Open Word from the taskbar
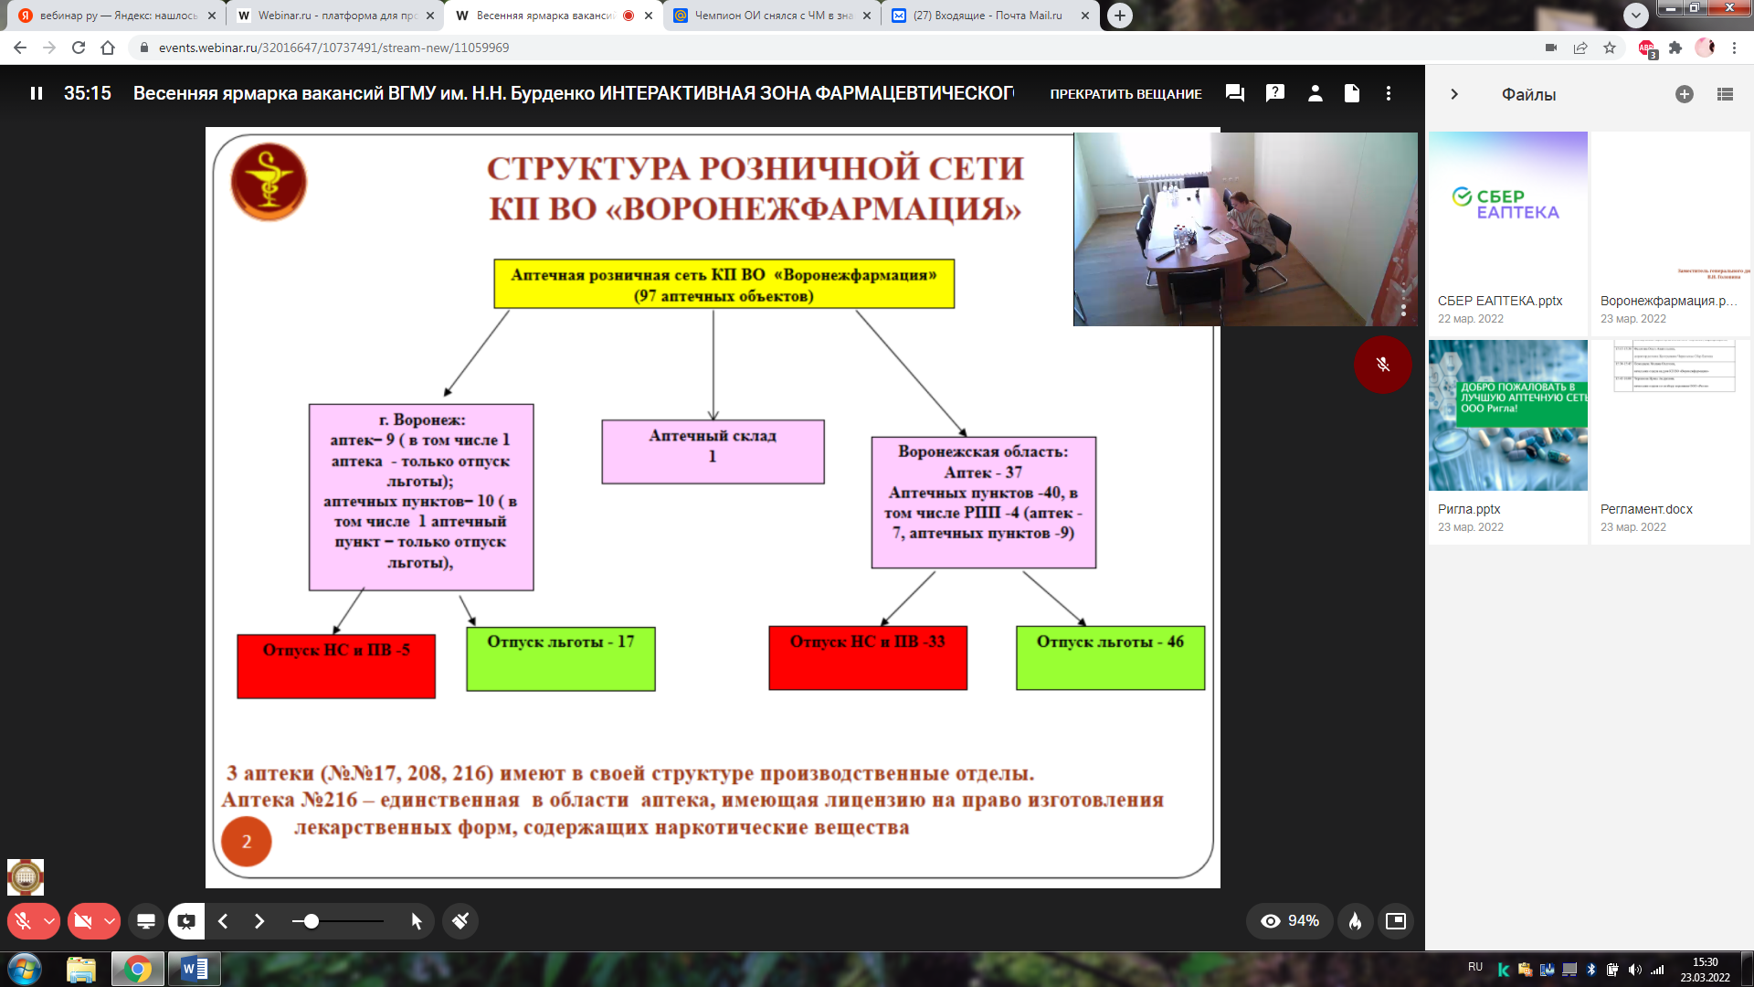Viewport: 1754px width, 987px height. pyautogui.click(x=195, y=969)
